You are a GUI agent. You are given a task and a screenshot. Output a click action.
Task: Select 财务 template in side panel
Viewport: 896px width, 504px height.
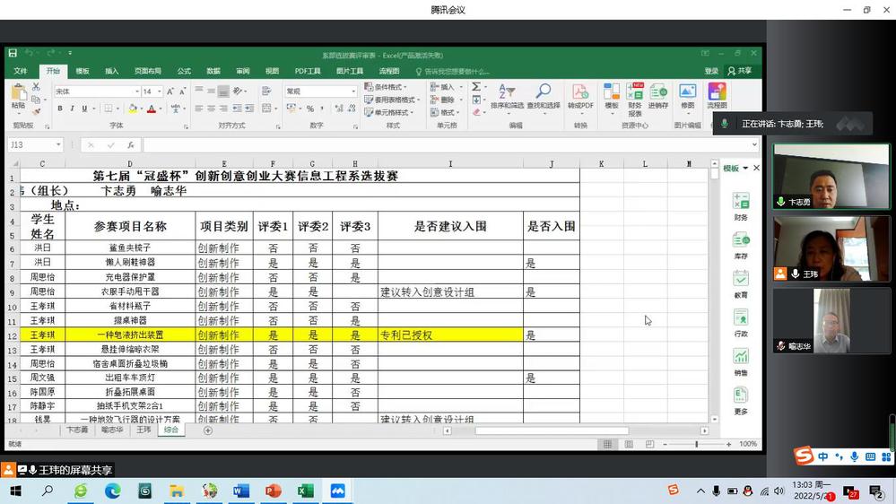[741, 205]
